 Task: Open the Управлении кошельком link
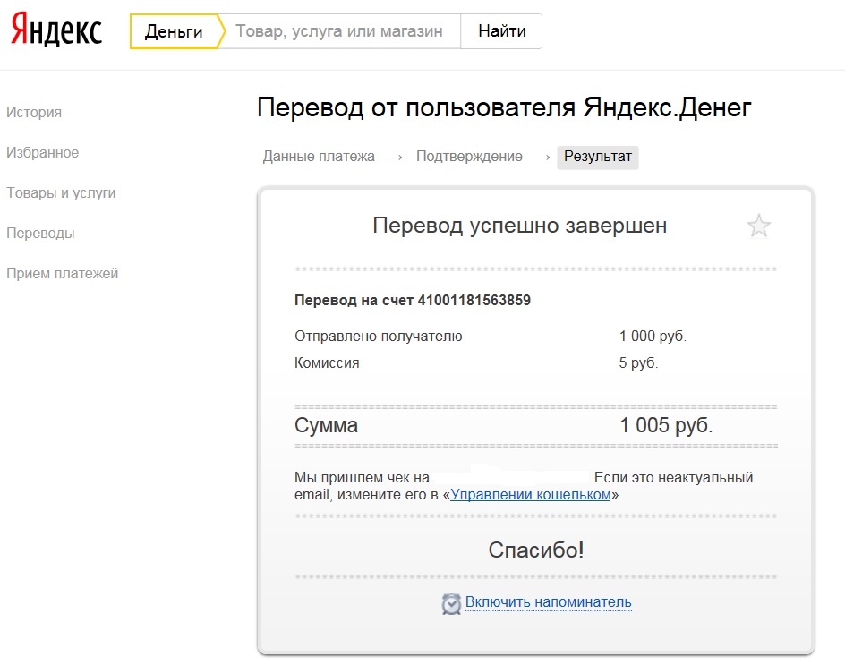(x=531, y=495)
